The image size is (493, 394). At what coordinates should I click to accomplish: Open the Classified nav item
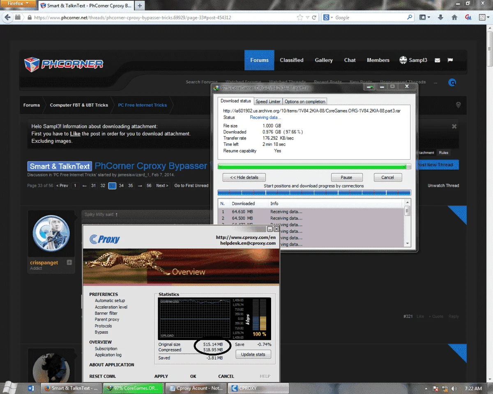tap(292, 60)
